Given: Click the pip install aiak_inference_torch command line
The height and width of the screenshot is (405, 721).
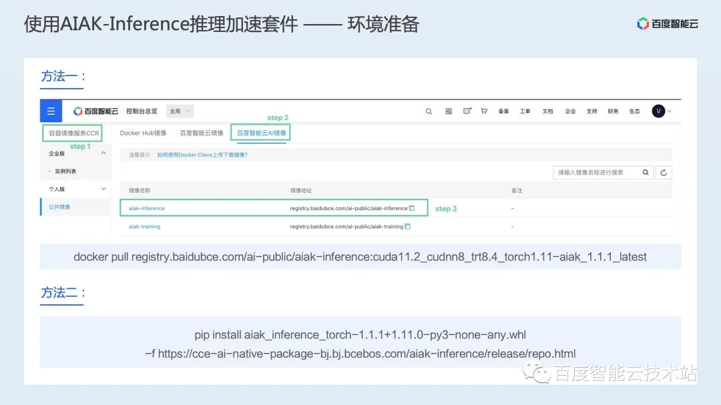Looking at the screenshot, I should click(x=360, y=335).
